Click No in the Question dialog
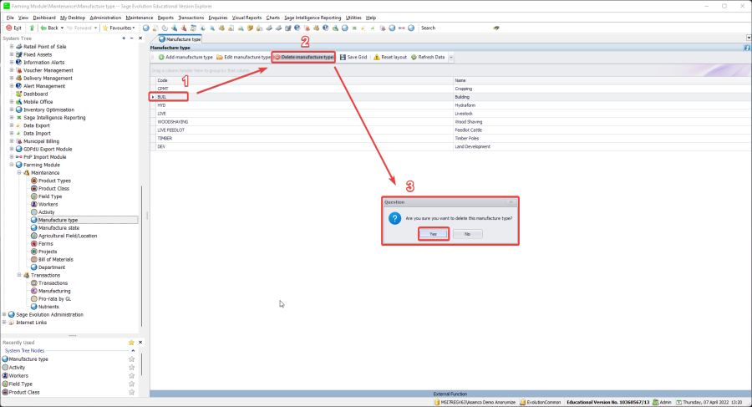The image size is (752, 407). [467, 234]
